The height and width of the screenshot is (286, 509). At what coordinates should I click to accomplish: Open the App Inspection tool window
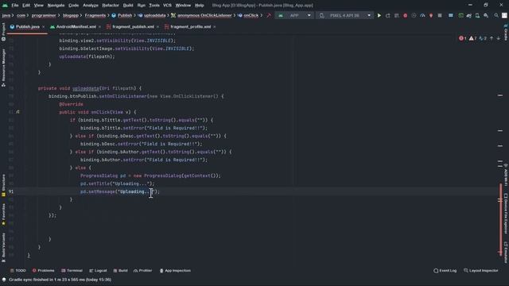(x=175, y=270)
